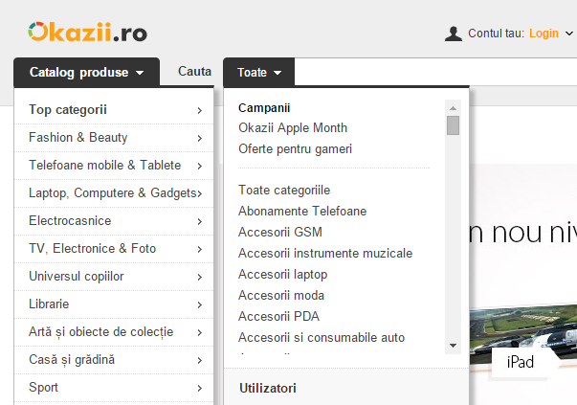
Task: Open Top categorii submenu
Action: tap(114, 110)
